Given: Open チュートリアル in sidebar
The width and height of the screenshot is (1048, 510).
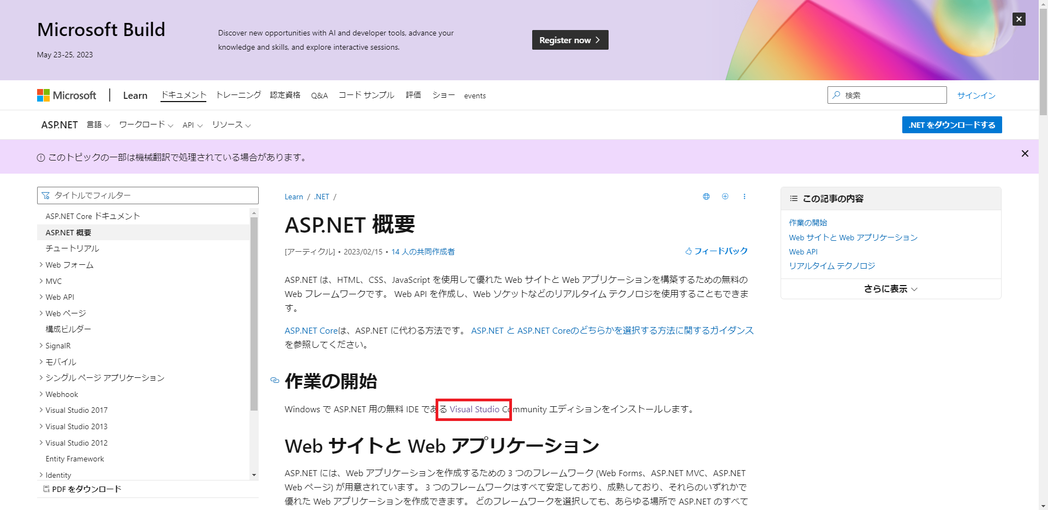Looking at the screenshot, I should pos(72,248).
